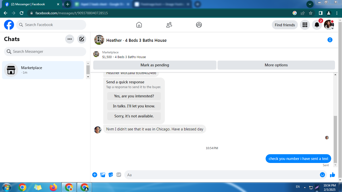Focus the Search Messenger field
The image size is (342, 192).
click(x=45, y=52)
